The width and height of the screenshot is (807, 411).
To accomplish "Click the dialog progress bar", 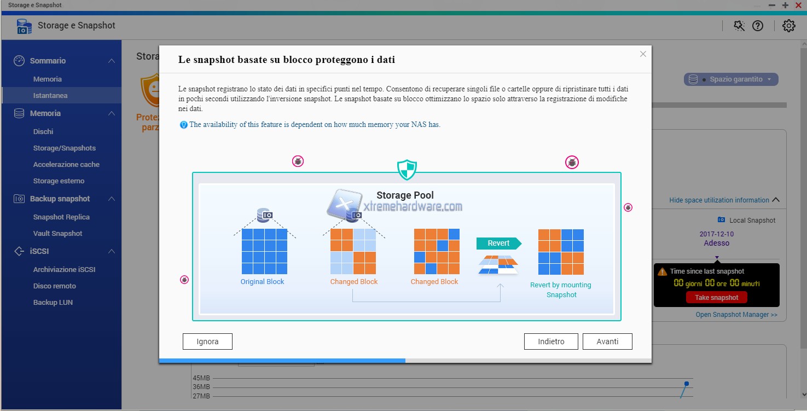I will pos(405,361).
